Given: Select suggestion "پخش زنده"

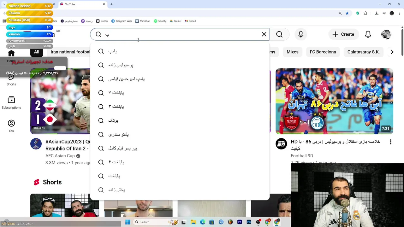Looking at the screenshot, I should [180, 190].
